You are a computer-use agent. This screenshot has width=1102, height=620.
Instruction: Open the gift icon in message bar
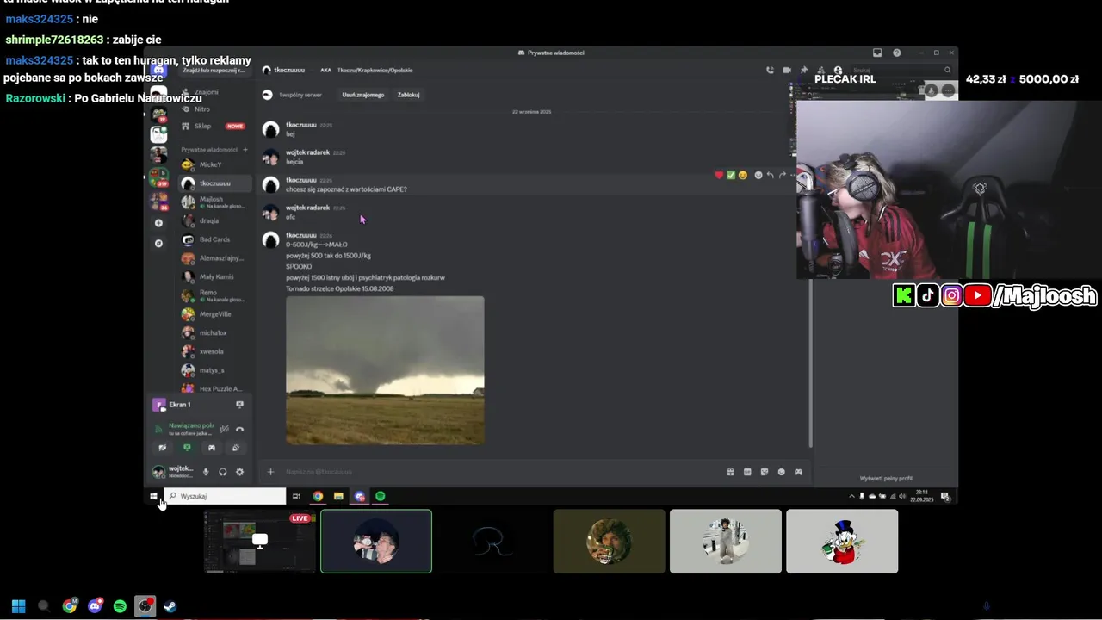pyautogui.click(x=730, y=472)
